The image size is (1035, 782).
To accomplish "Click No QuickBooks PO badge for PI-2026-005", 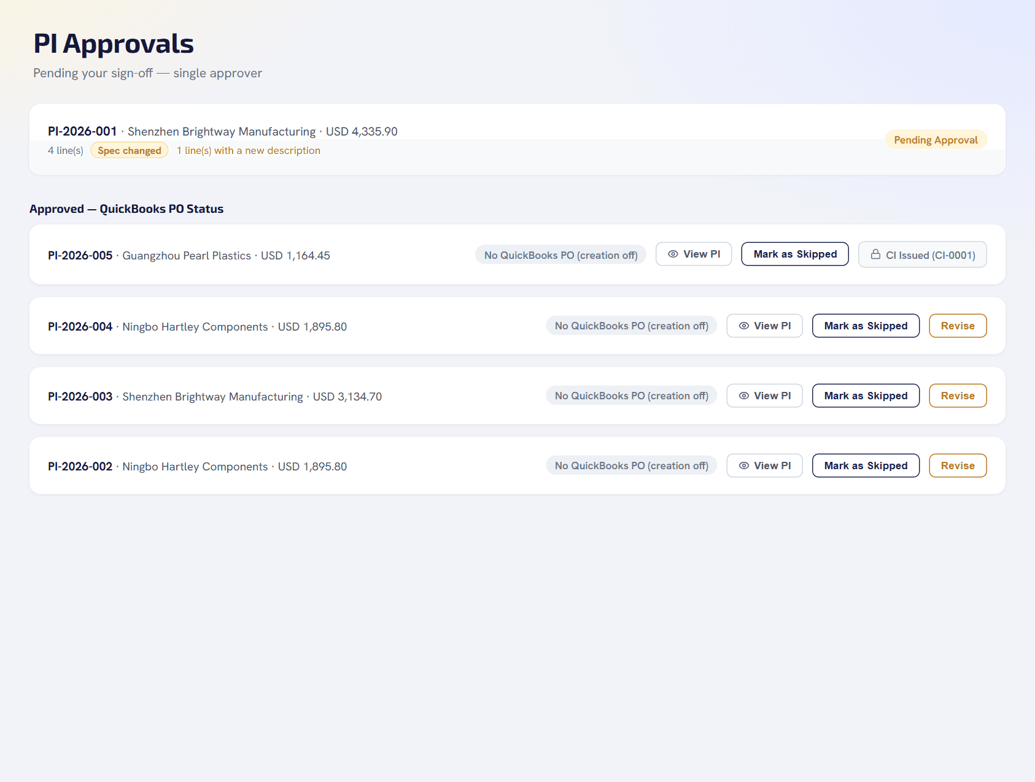I will pos(560,255).
